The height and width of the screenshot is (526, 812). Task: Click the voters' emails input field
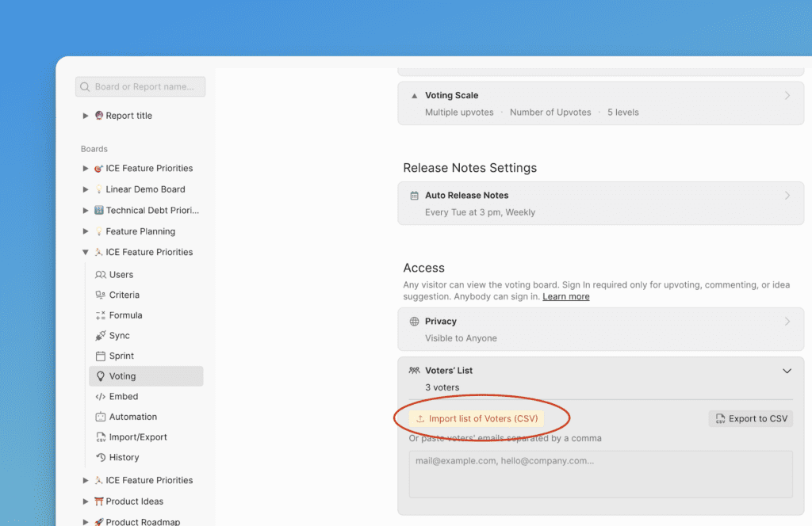tap(599, 473)
